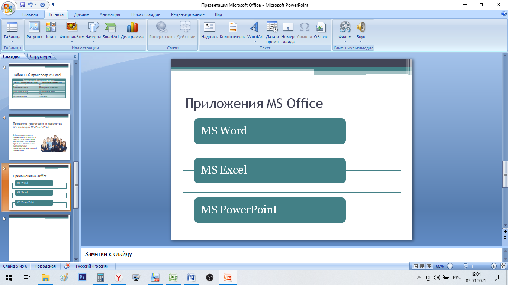The width and height of the screenshot is (508, 285).
Task: Customize Quick Access toolbar dropdown
Action: [53, 5]
